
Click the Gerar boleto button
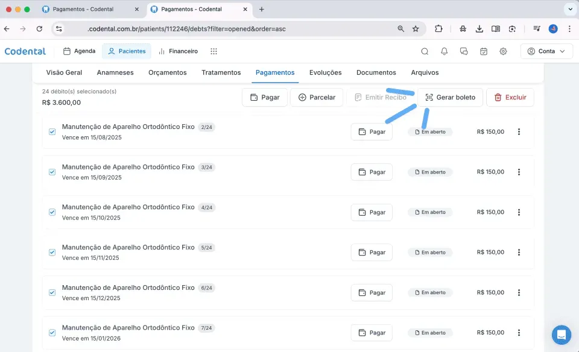[450, 98]
